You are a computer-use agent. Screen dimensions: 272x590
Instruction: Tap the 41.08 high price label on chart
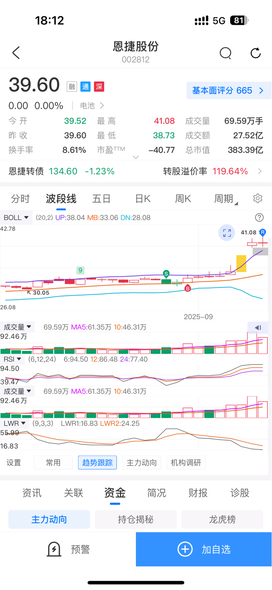(248, 232)
